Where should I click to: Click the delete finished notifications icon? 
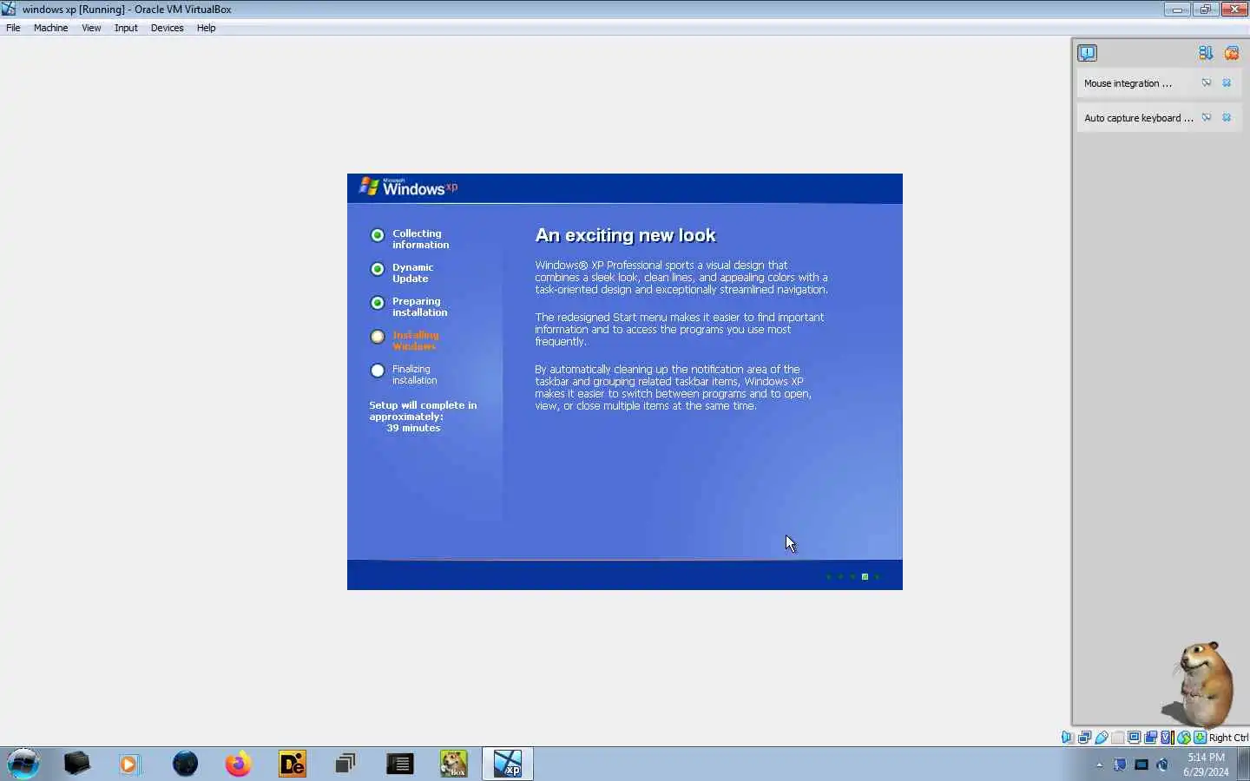tap(1231, 53)
